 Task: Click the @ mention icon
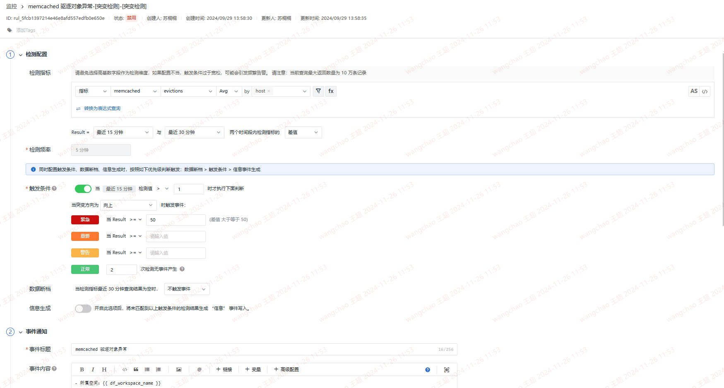click(199, 369)
